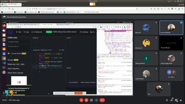Click Minimize in the console bar
Image resolution: width=185 pixels, height=104 pixels.
93,82
